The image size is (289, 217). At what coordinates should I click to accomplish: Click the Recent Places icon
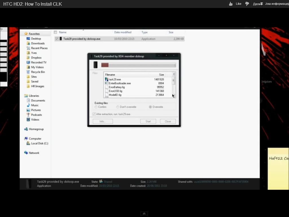[x=28, y=48]
